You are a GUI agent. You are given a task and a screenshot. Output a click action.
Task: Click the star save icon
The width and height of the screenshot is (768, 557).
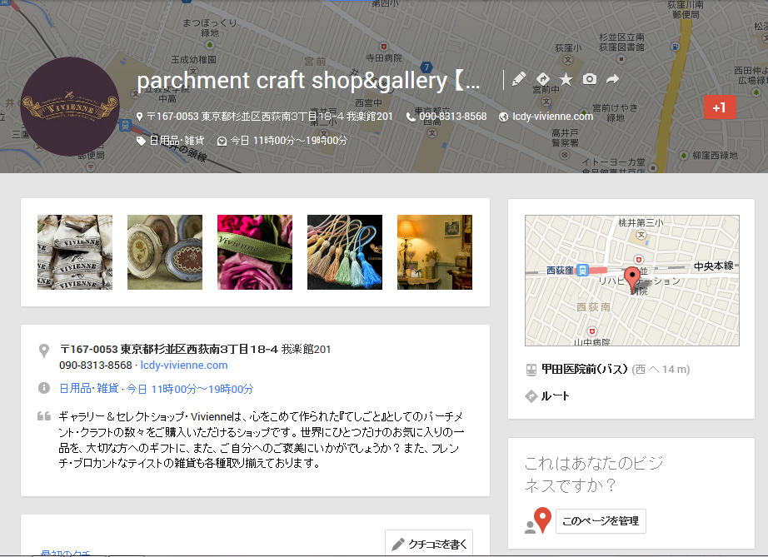(566, 79)
